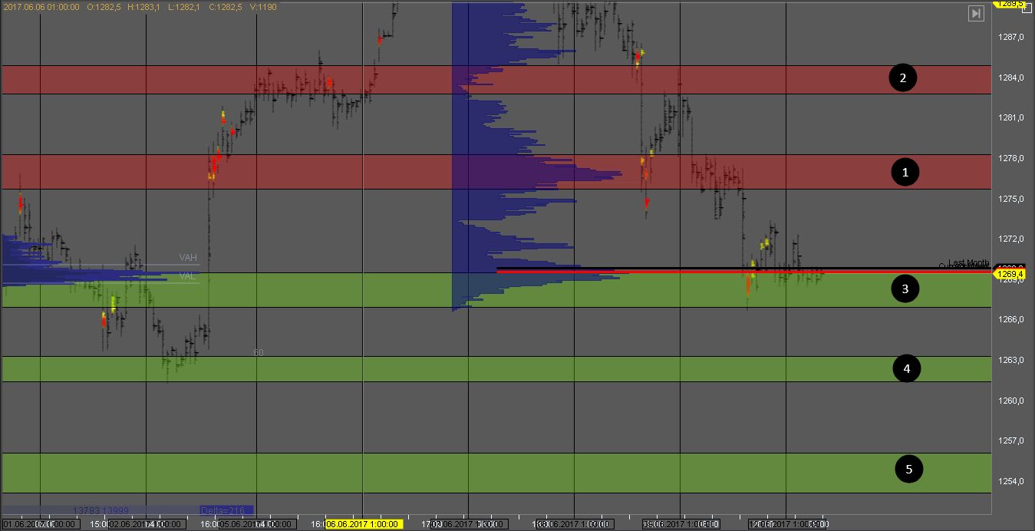
Task: Click the Delta=216 indicator label
Action: (x=226, y=510)
